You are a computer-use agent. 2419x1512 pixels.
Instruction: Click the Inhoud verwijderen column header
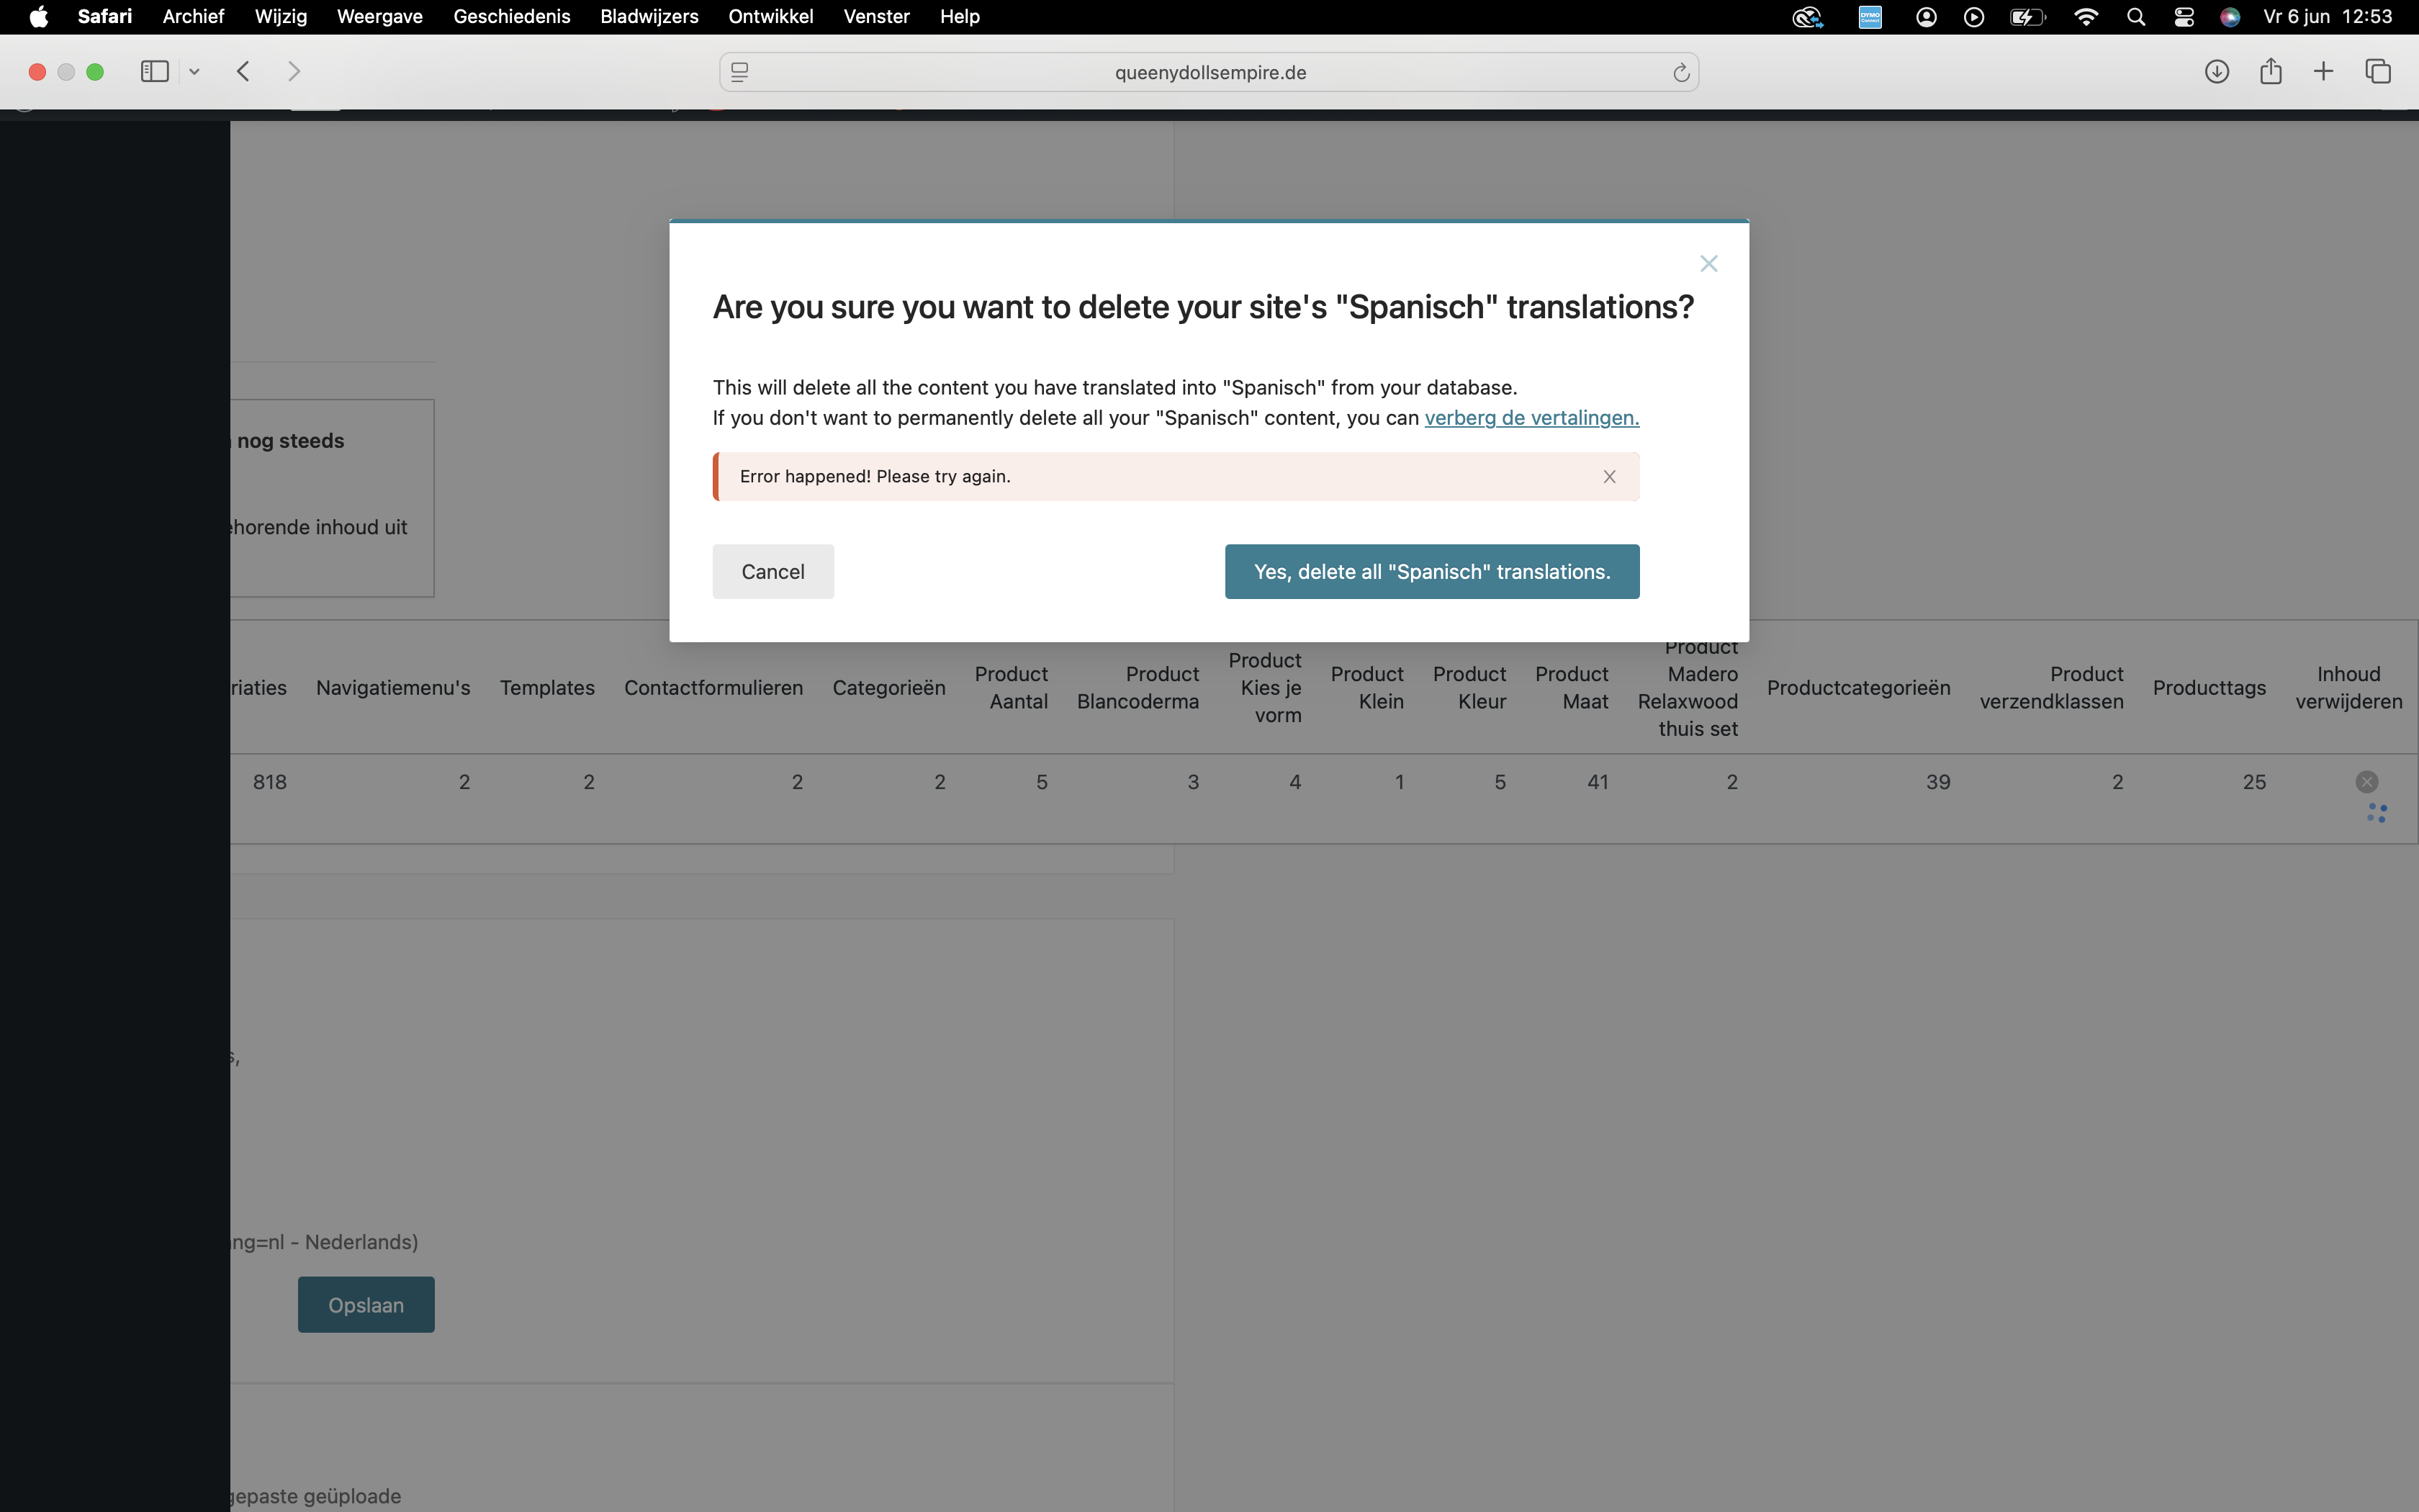2348,688
